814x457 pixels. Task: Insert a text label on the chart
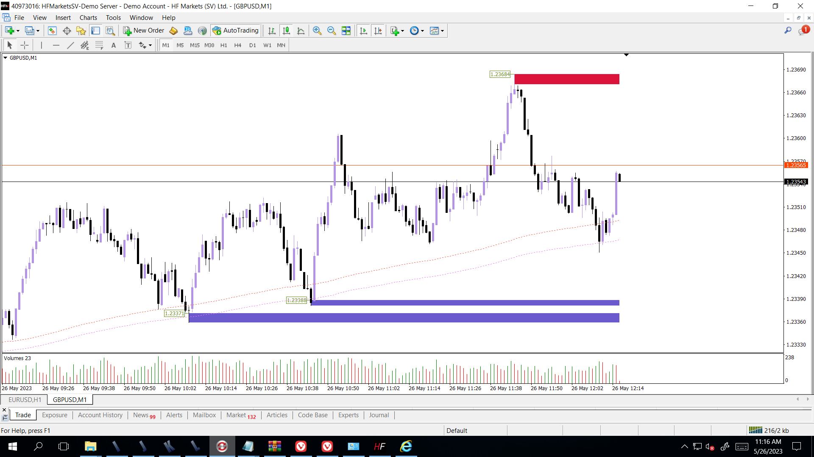pyautogui.click(x=128, y=45)
